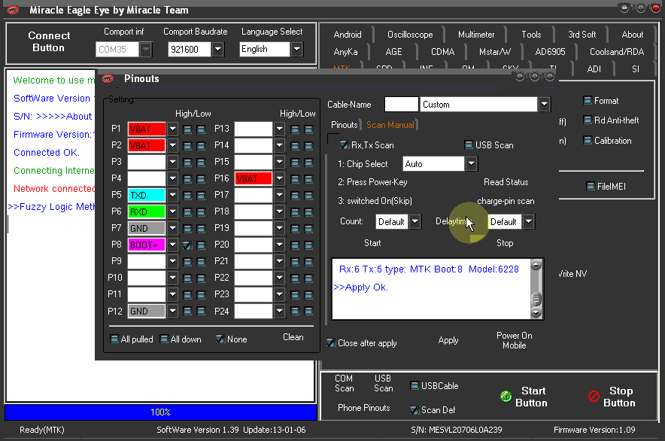
Task: Click the COM Scan button
Action: [344, 383]
